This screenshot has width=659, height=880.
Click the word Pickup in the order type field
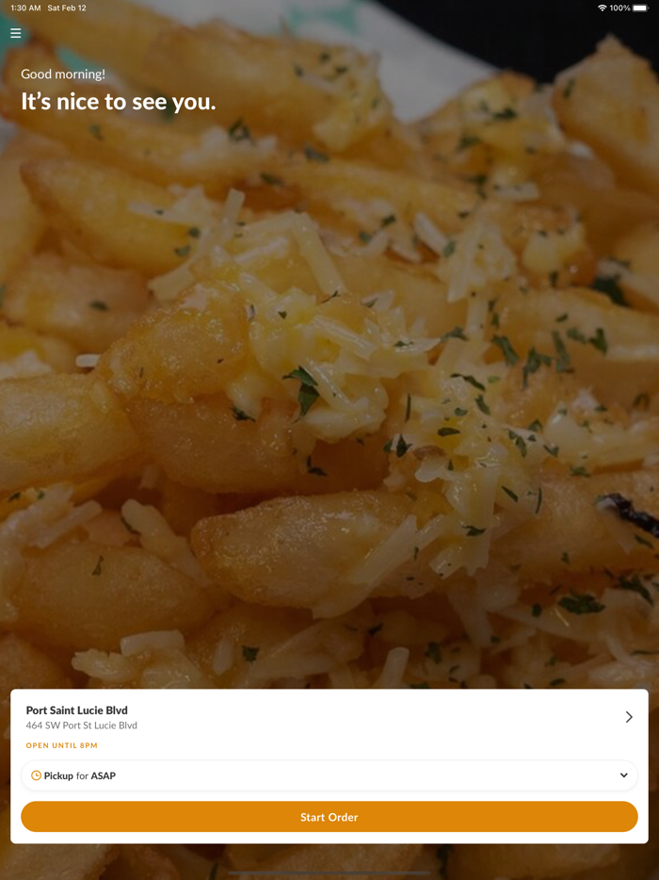(58, 775)
